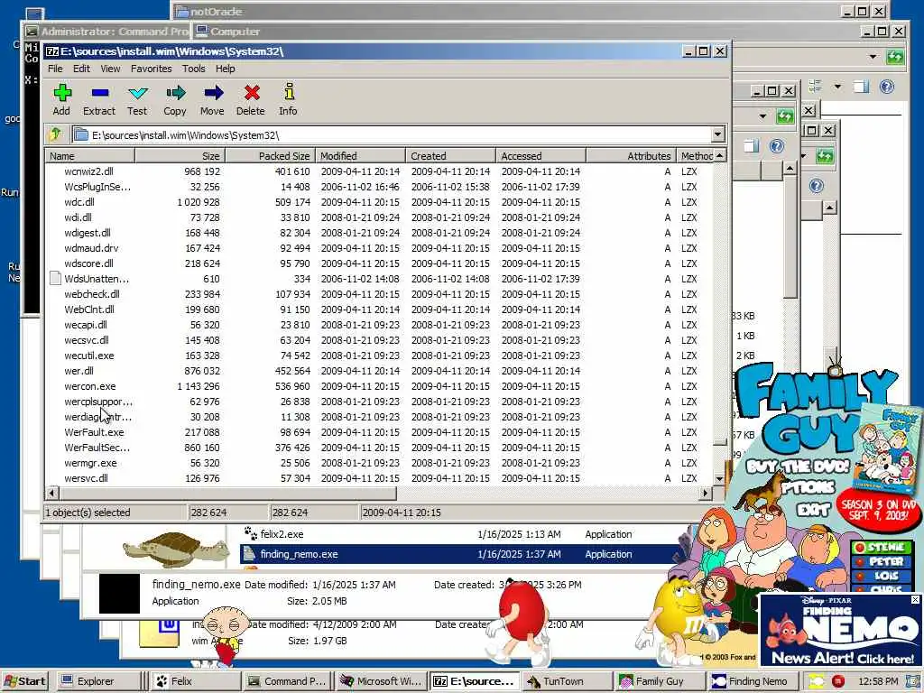Select the file wercon.exe

(89, 386)
